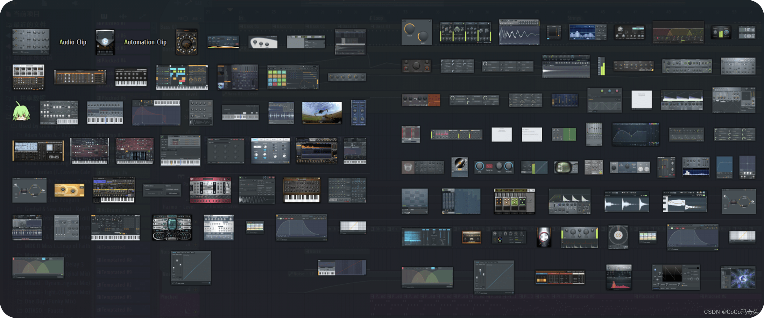Open the vinyl turntable scratcher plugin
The height and width of the screenshot is (318, 764).
[459, 166]
